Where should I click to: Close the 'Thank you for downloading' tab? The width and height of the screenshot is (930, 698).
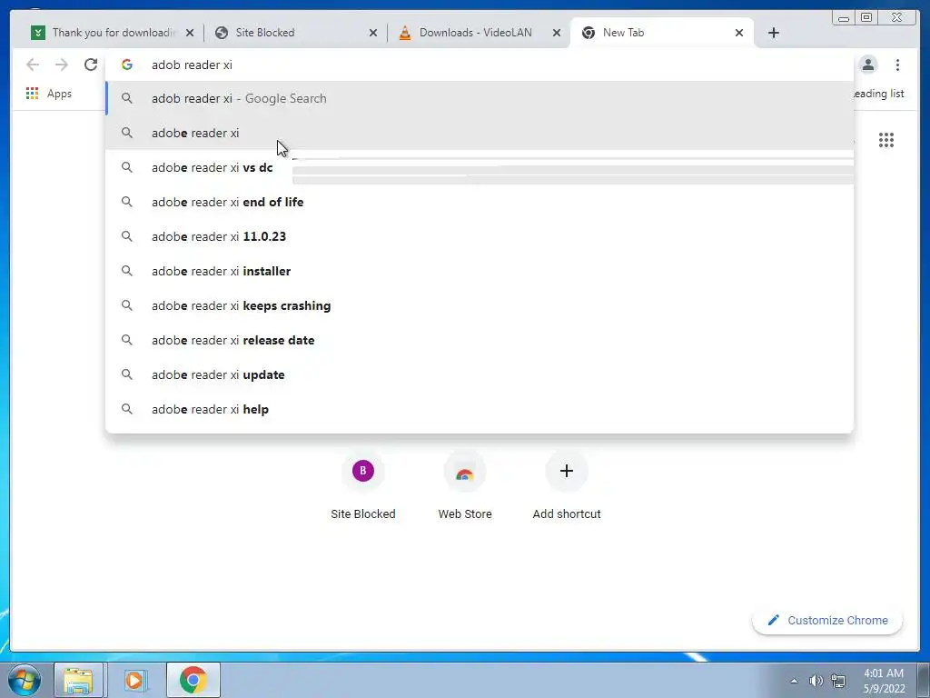click(190, 33)
